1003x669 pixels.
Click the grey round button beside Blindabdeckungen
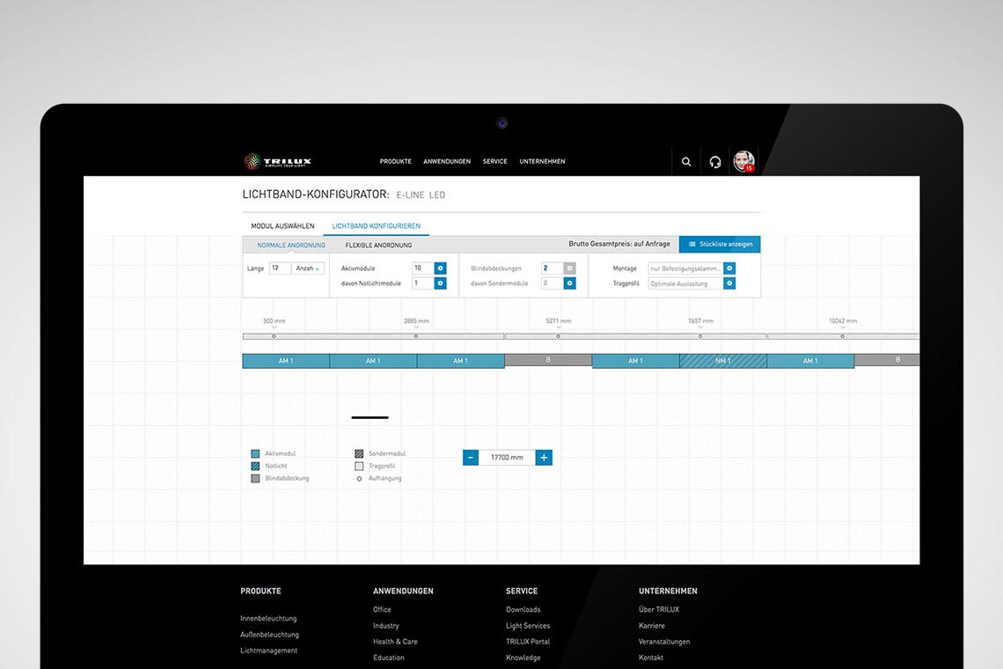point(569,268)
